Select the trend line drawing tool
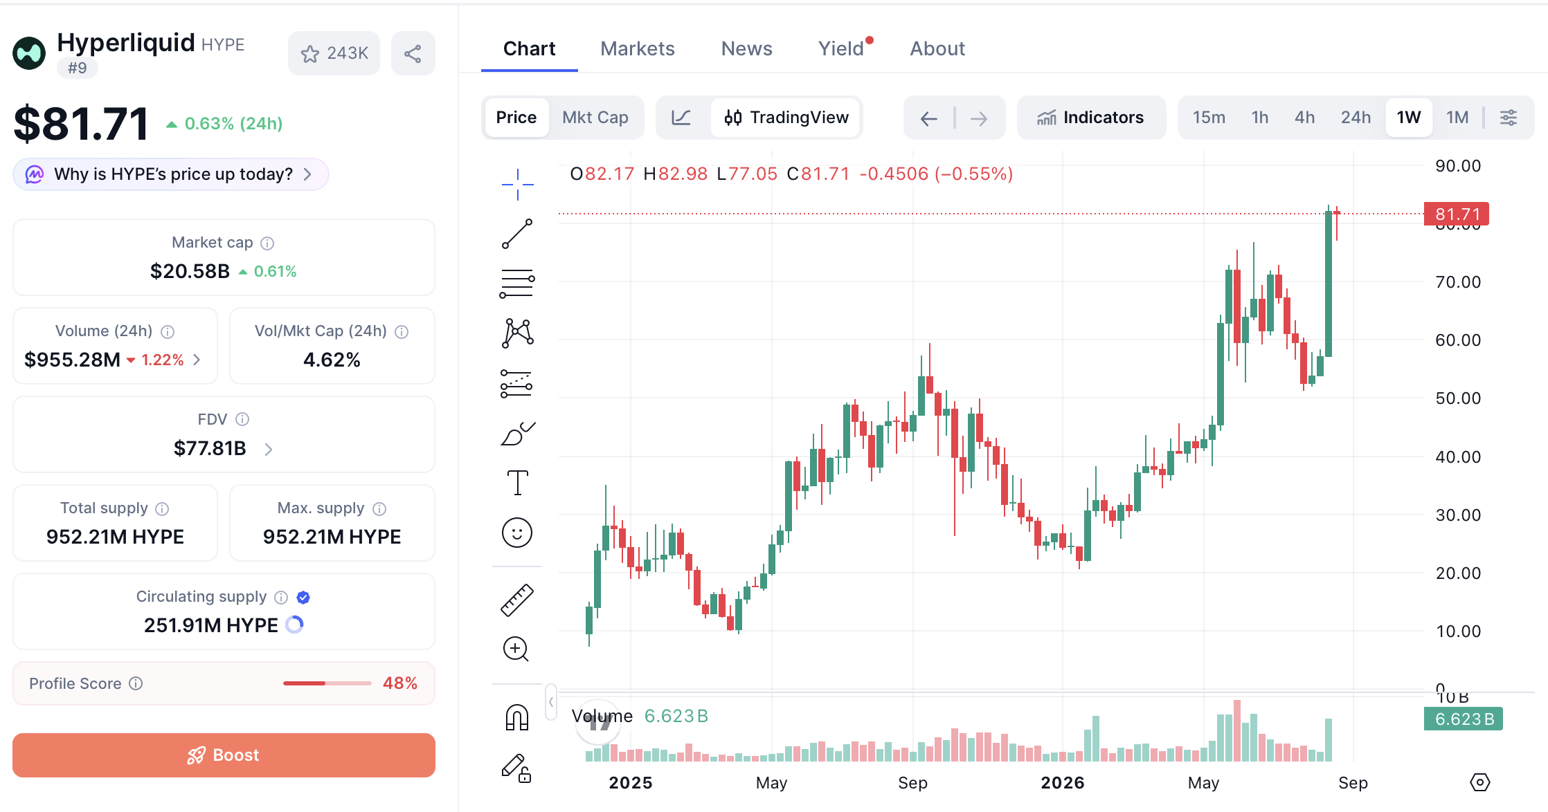 (517, 234)
